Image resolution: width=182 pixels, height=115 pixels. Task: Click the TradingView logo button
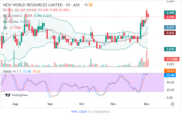click(17, 95)
